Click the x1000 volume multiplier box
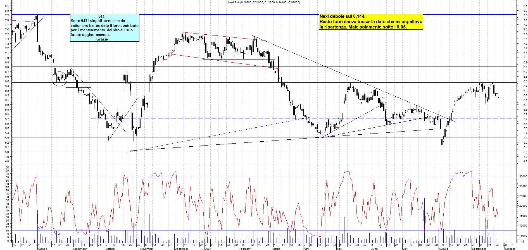The width and height of the screenshot is (528, 250). [520, 242]
